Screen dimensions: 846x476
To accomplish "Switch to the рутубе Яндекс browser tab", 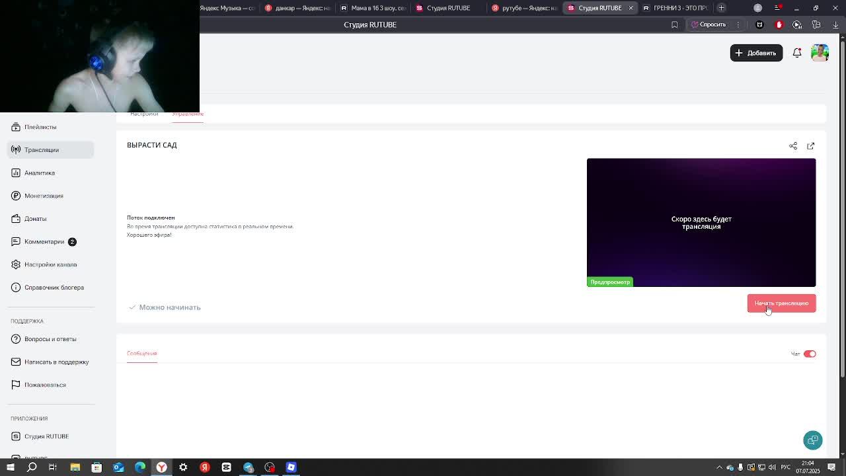I will point(525,8).
